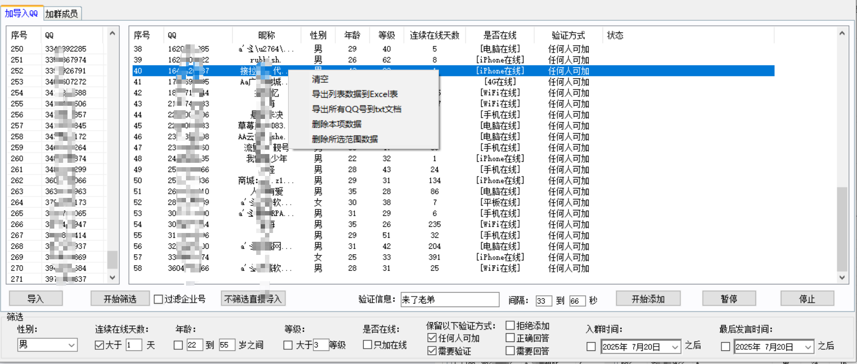This screenshot has height=364, width=857.
Task: Switch to the 加群成员 tab
Action: point(61,14)
